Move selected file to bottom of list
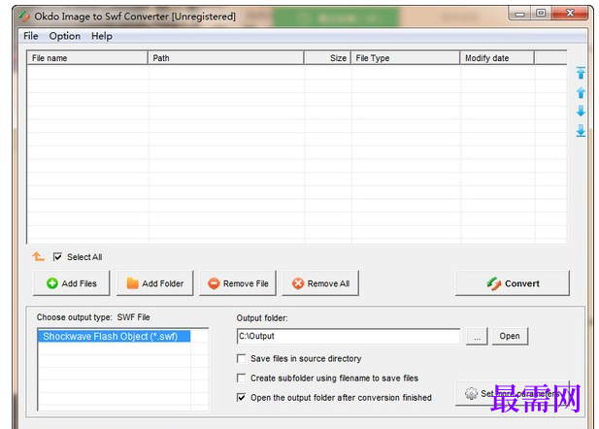599x429 pixels. pyautogui.click(x=581, y=130)
